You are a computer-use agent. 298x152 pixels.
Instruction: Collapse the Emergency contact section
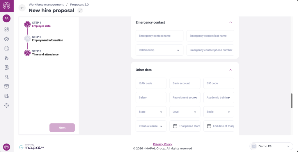point(230,22)
